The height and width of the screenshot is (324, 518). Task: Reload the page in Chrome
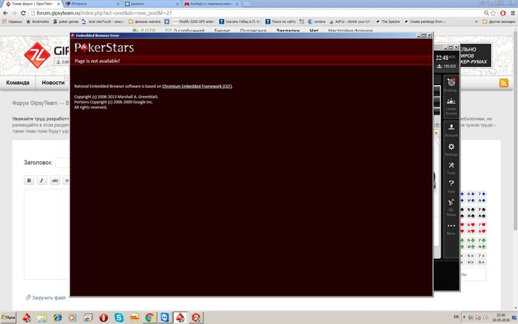click(23, 13)
